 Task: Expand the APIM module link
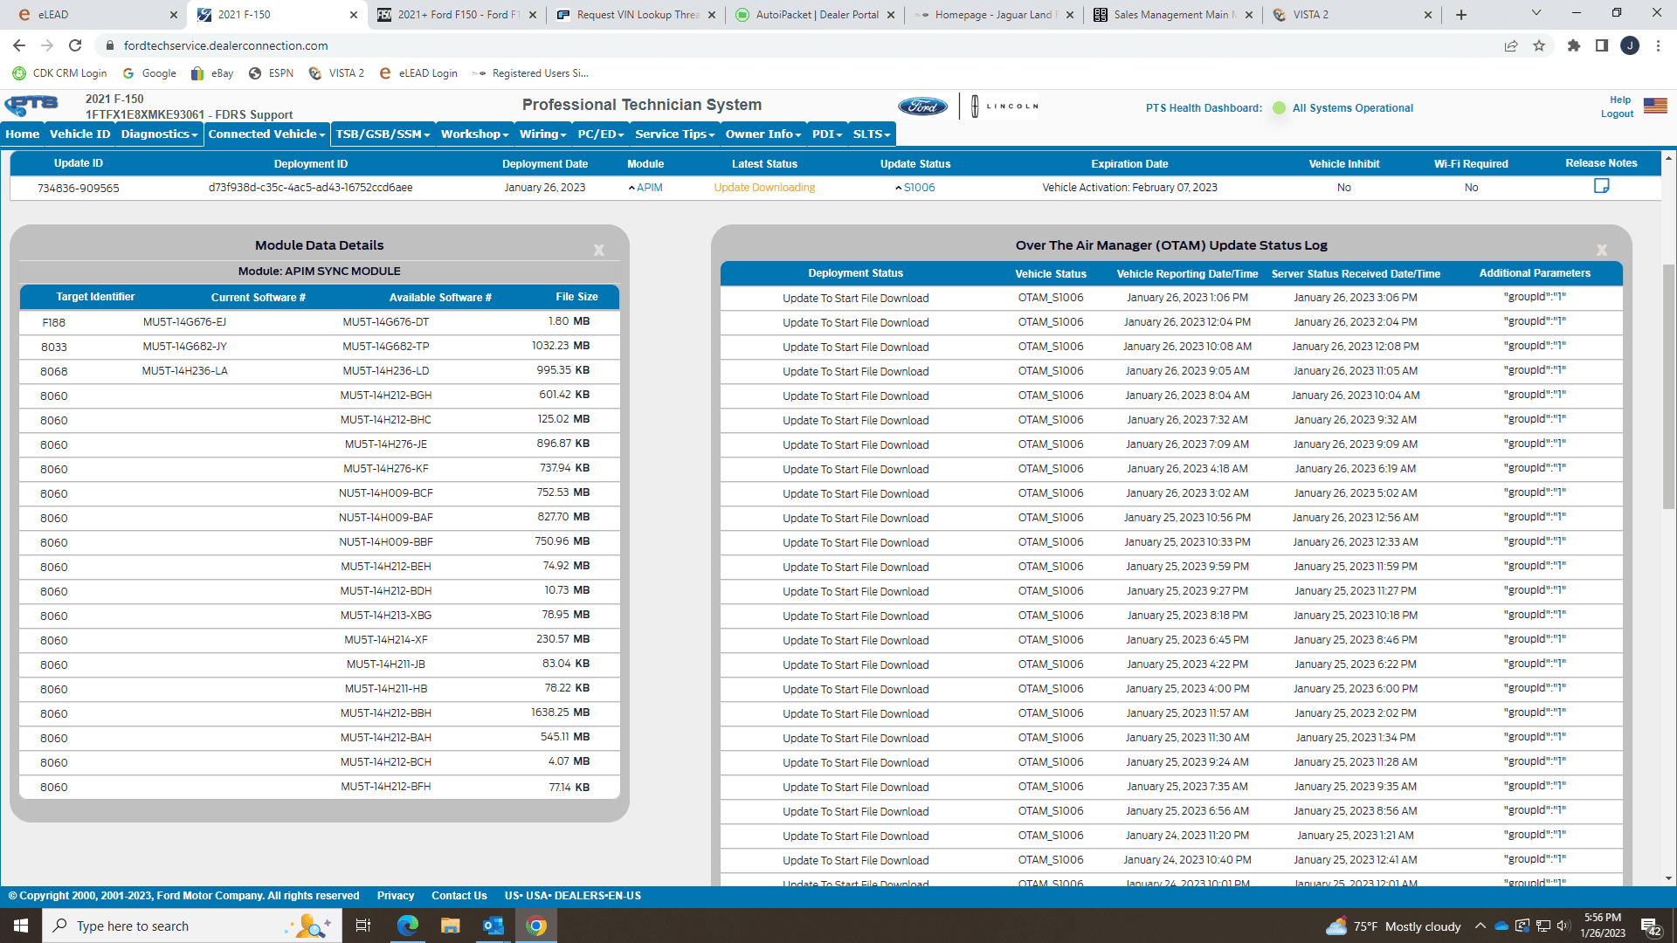649,188
